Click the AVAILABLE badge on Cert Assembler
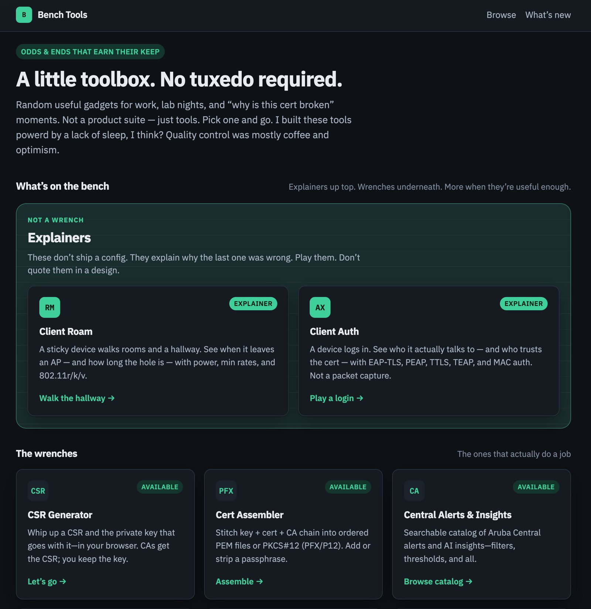The height and width of the screenshot is (609, 591). click(x=348, y=487)
